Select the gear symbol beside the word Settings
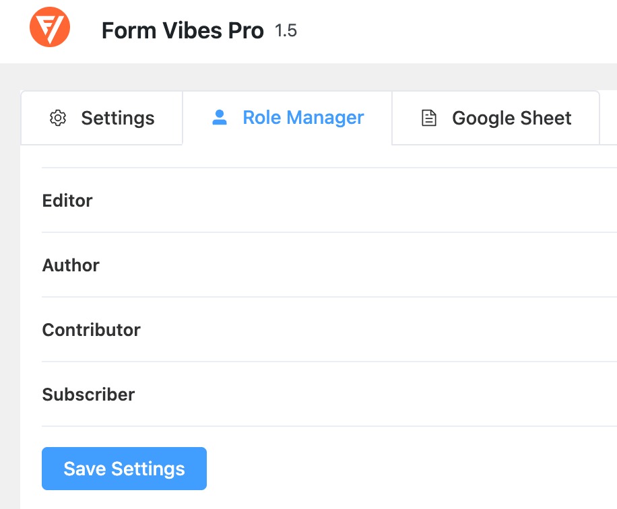Viewport: 617px width, 509px height. [59, 118]
